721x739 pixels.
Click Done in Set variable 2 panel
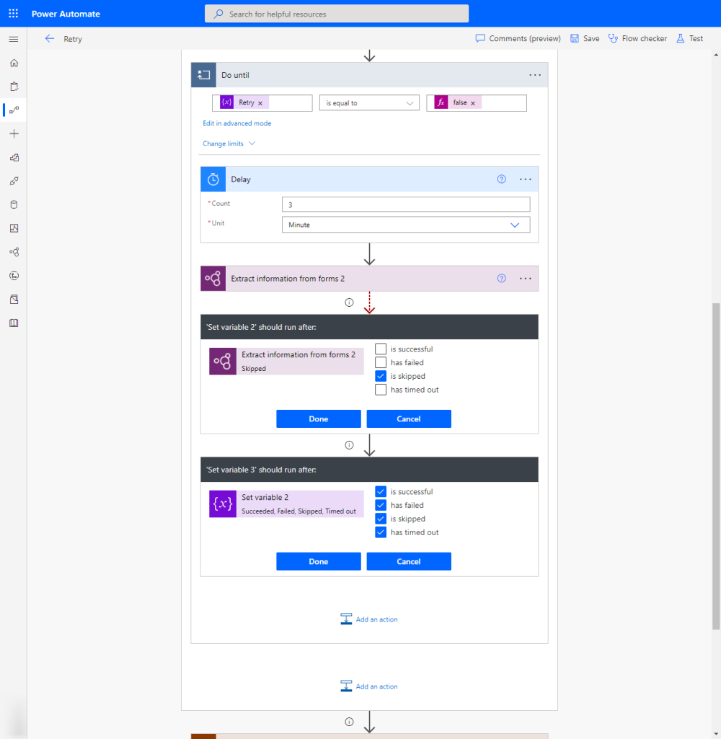click(319, 419)
